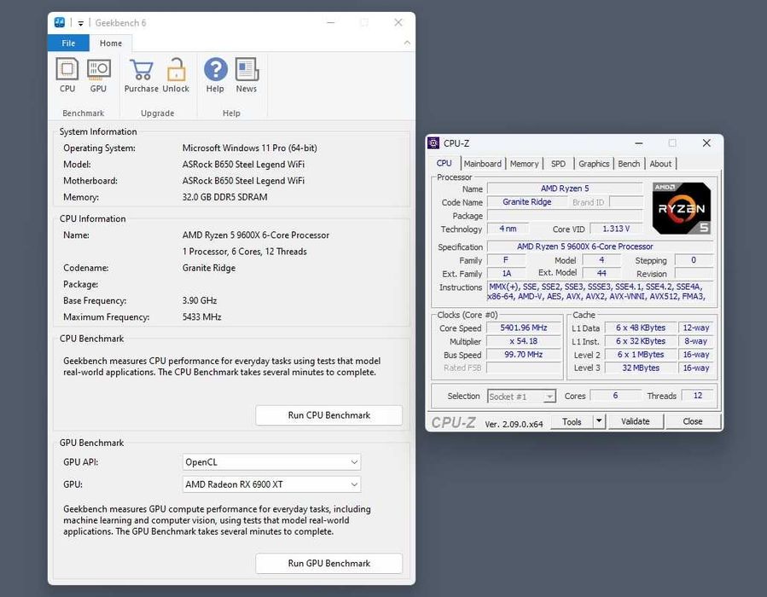Click the Maximum Frequency value 5433 MHz
767x597 pixels.
pyautogui.click(x=201, y=316)
